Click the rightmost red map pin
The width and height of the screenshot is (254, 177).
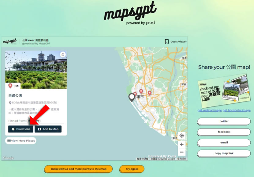click(x=150, y=93)
